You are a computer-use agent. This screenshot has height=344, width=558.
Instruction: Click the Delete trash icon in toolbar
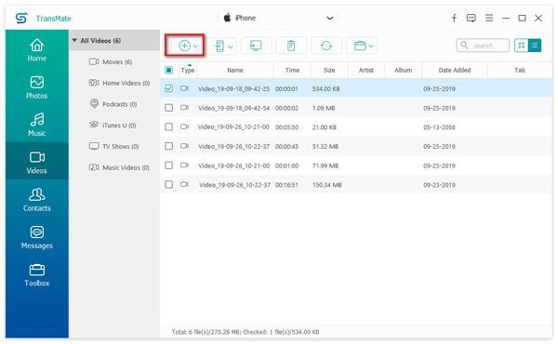[291, 46]
